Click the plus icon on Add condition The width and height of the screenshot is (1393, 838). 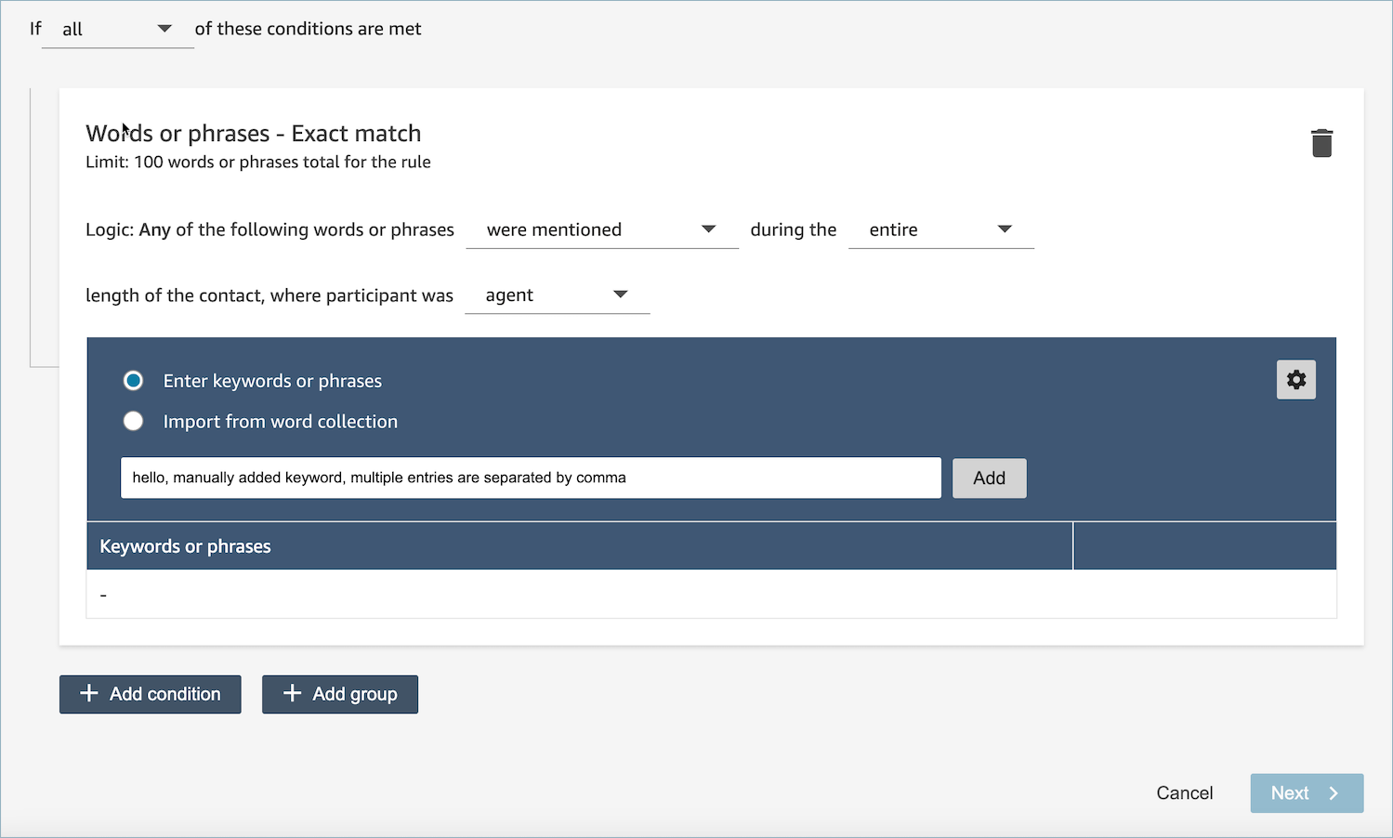[x=88, y=693]
